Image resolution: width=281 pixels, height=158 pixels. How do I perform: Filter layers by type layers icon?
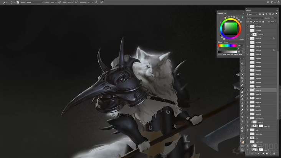pos(266,14)
